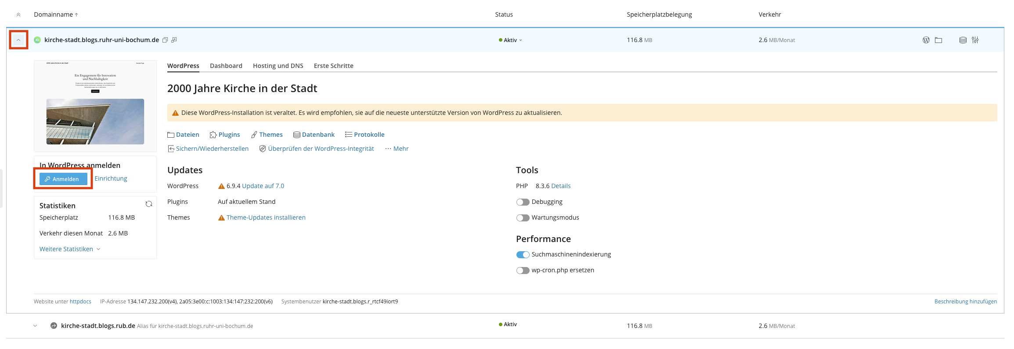This screenshot has height=349, width=1014.
Task: Click "Auf aktuellem Stand" plugins text
Action: pyautogui.click(x=247, y=202)
